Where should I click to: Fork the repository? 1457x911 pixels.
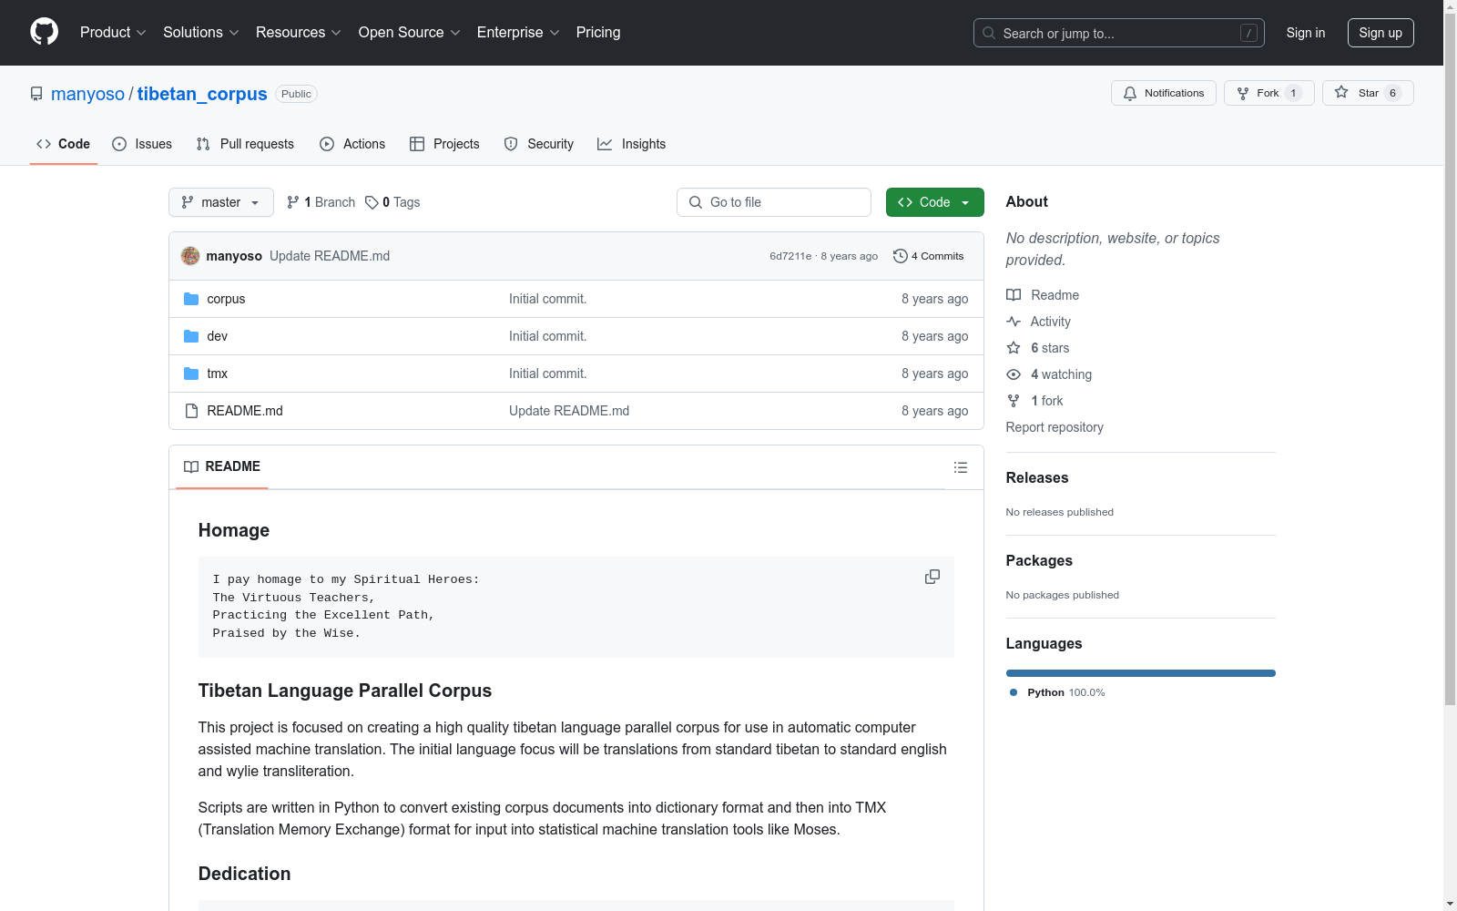pos(1269,93)
